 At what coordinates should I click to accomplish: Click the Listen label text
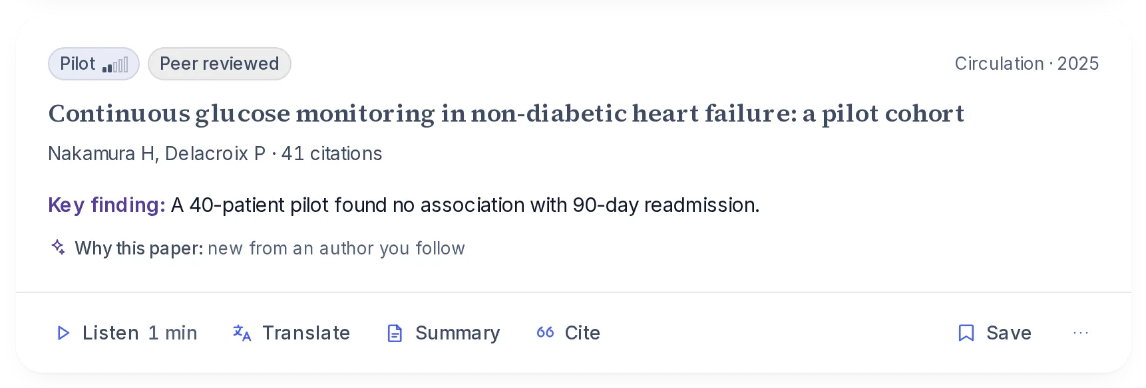tap(110, 333)
